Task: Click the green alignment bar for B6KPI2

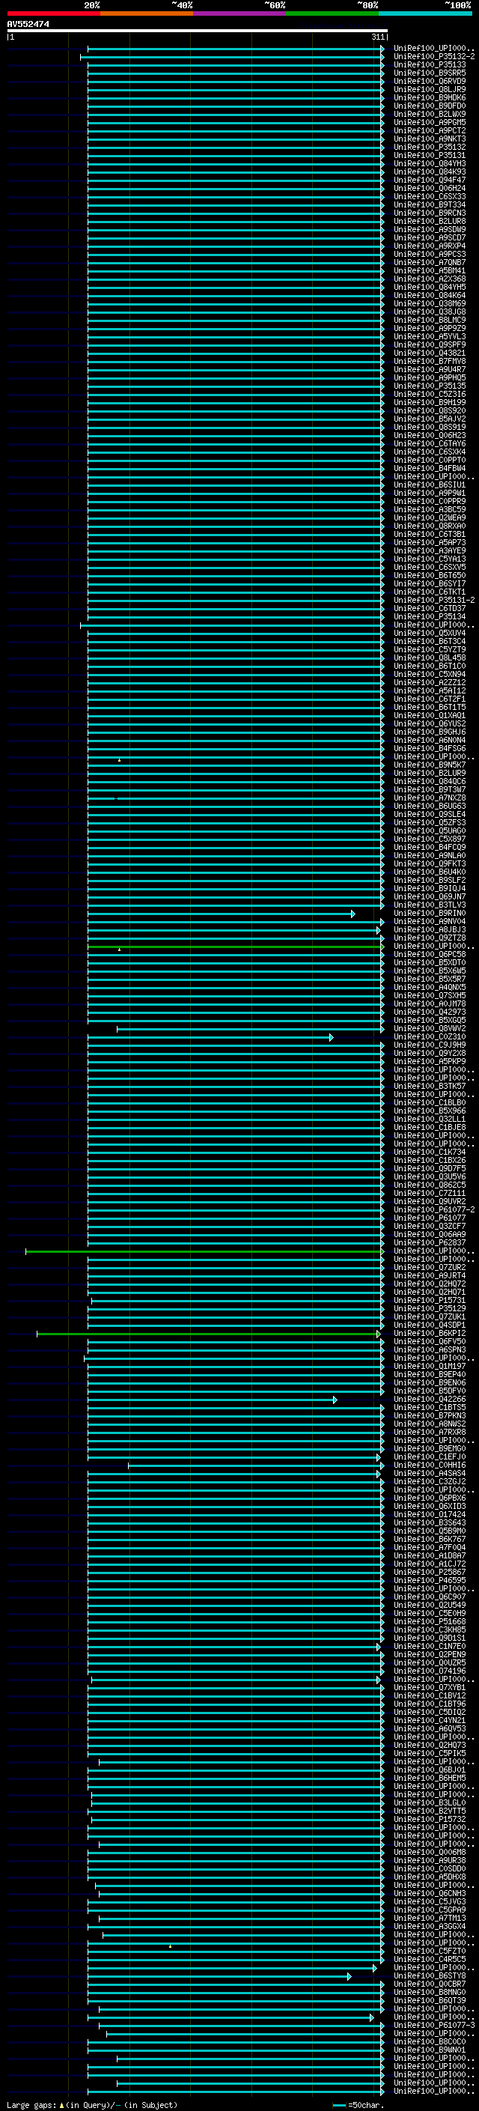Action: 209,1334
